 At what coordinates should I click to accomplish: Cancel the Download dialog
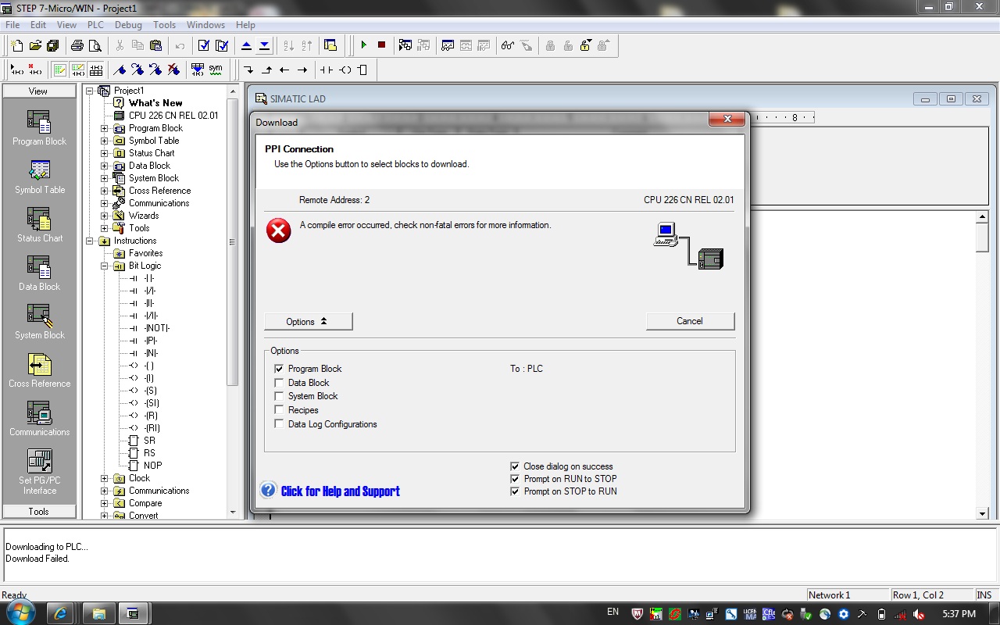(690, 321)
